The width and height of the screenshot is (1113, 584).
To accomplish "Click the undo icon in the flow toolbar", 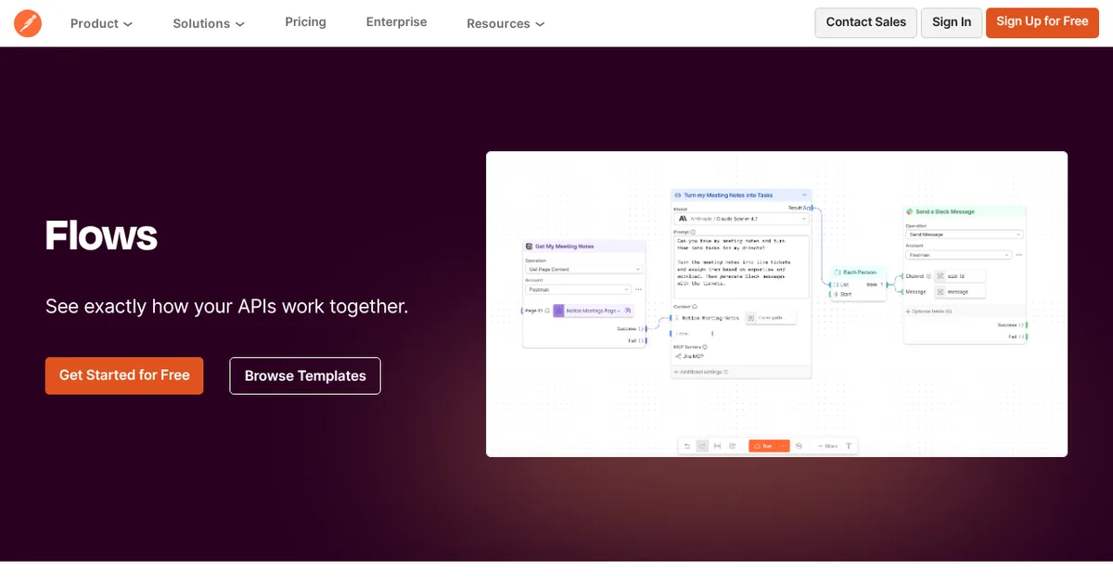I will pyautogui.click(x=687, y=446).
